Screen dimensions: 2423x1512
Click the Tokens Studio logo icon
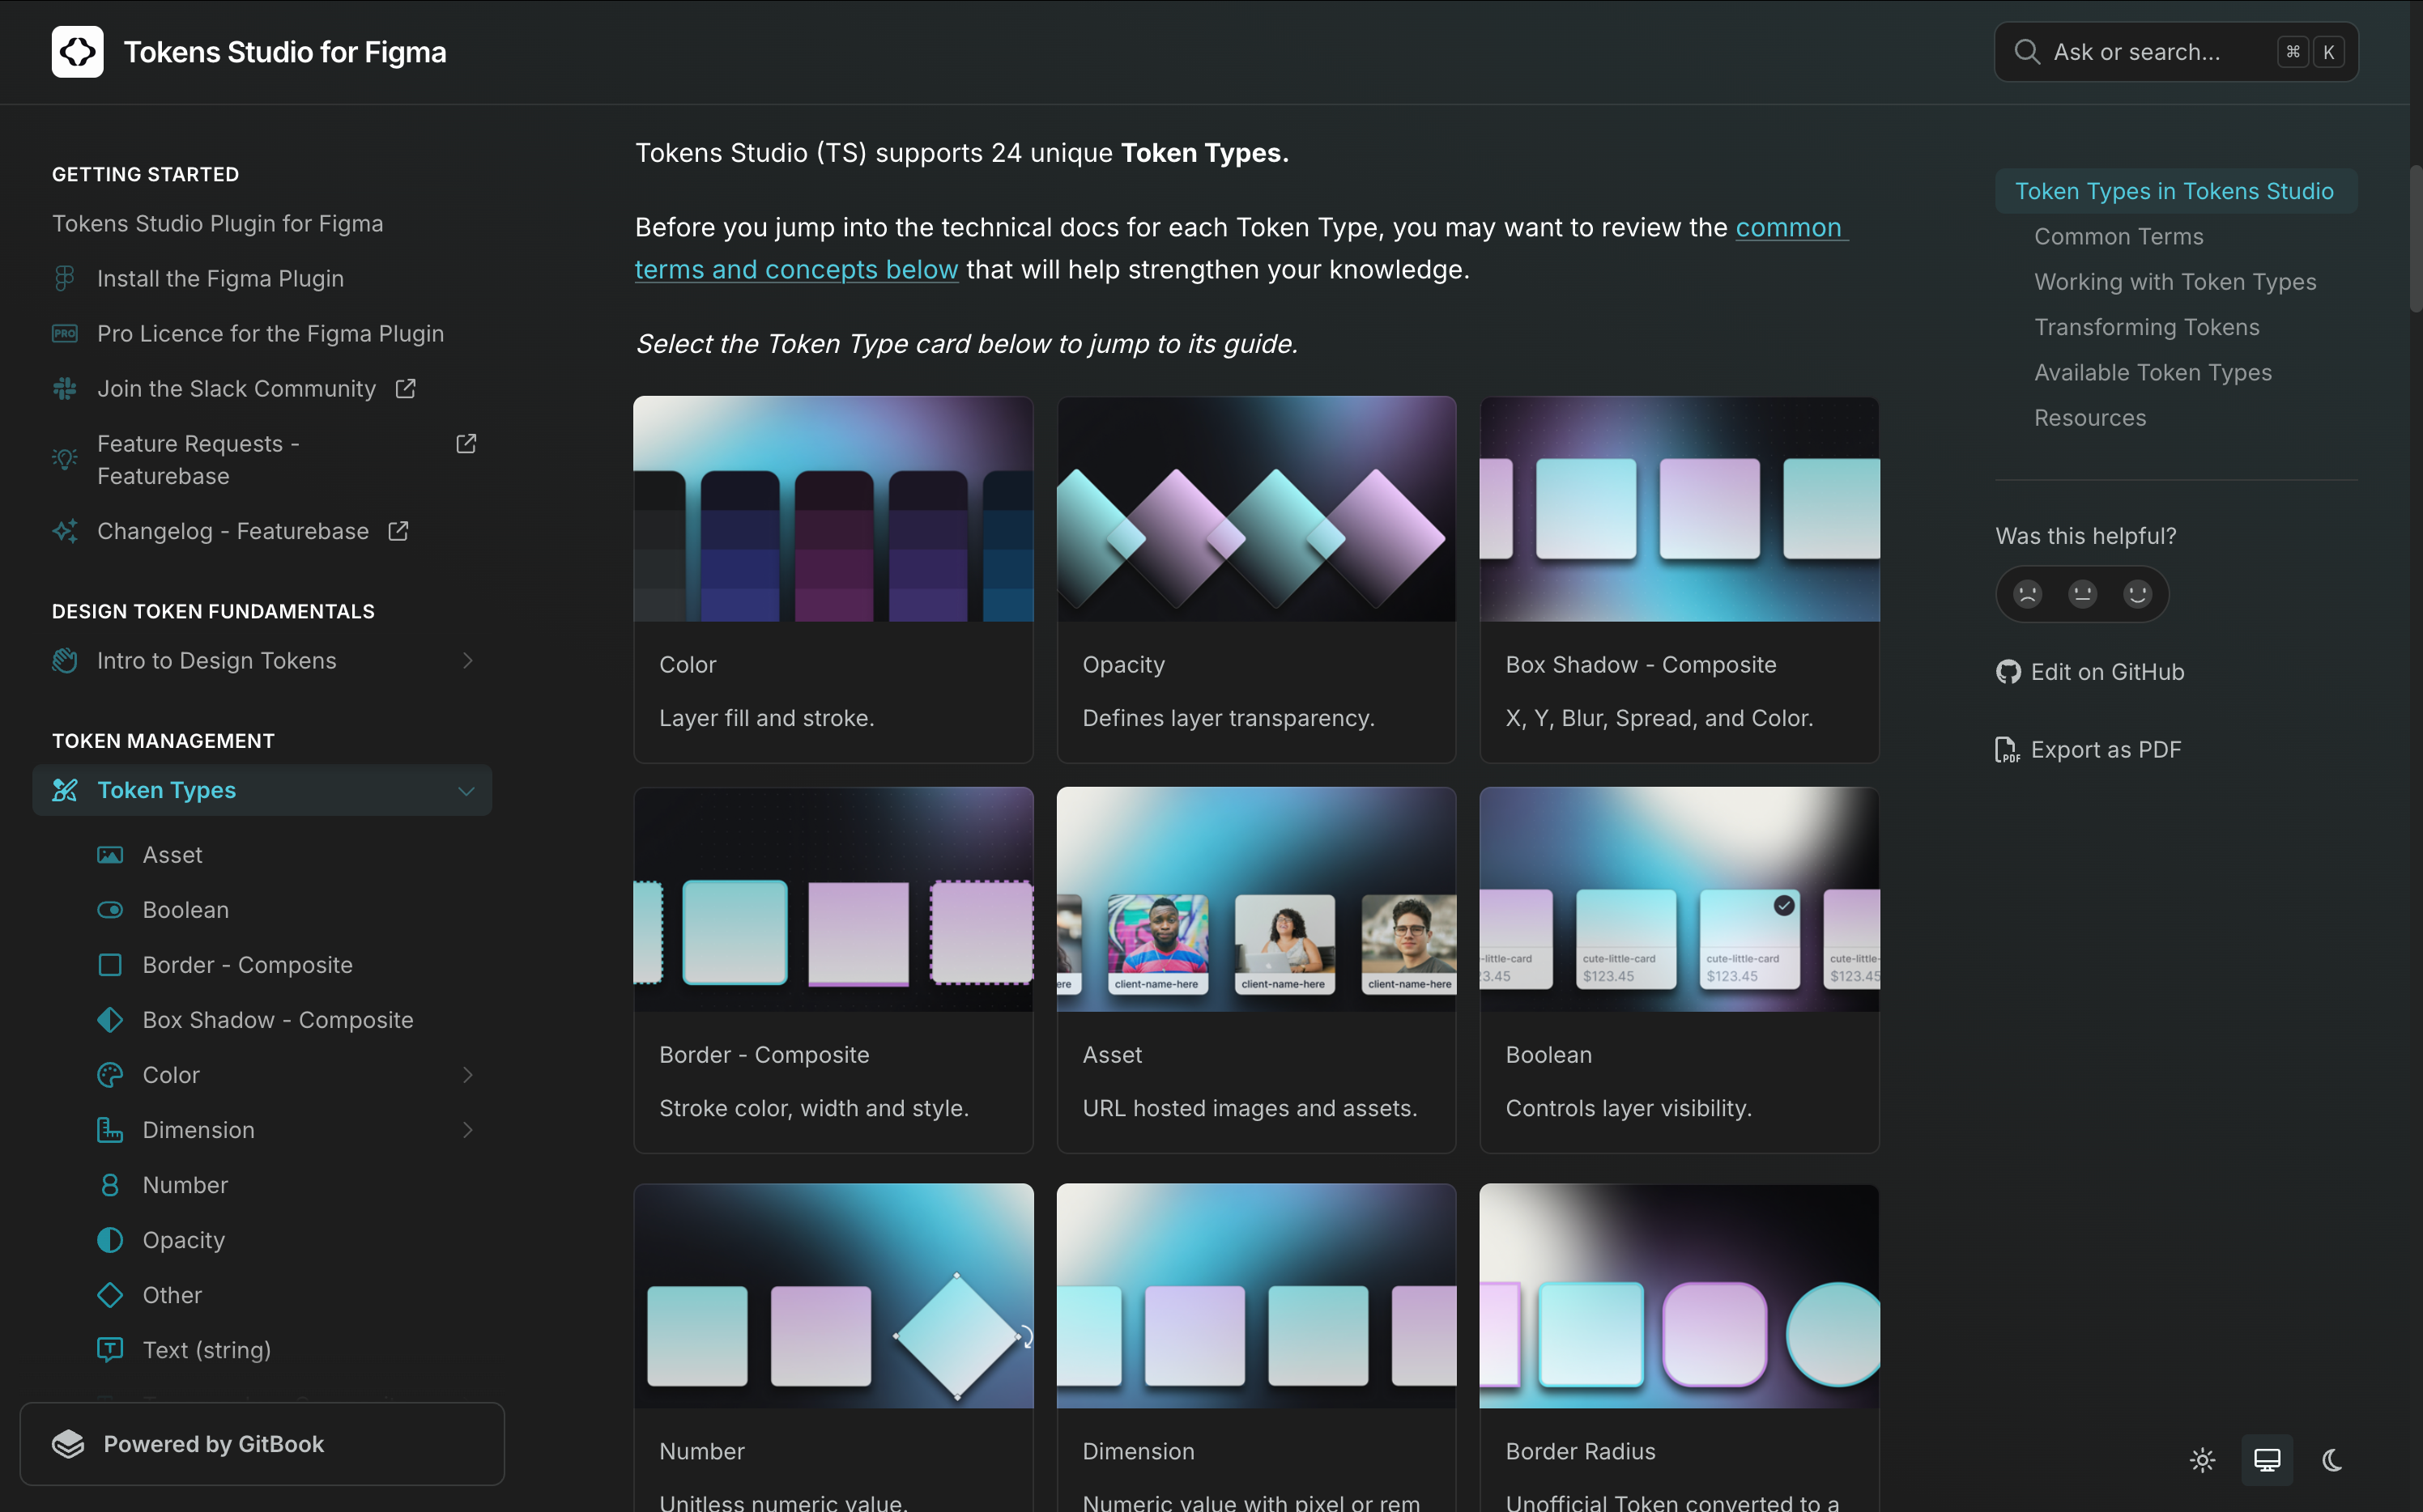pyautogui.click(x=77, y=52)
